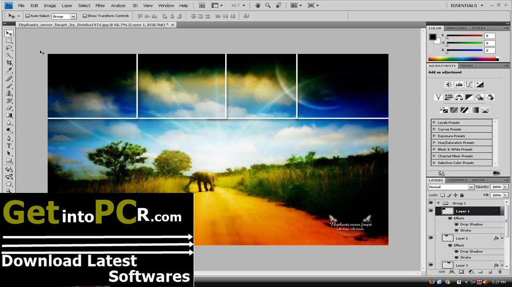Select the Rectangle shape tool
This screenshot has height=287, width=512.
tap(9, 161)
